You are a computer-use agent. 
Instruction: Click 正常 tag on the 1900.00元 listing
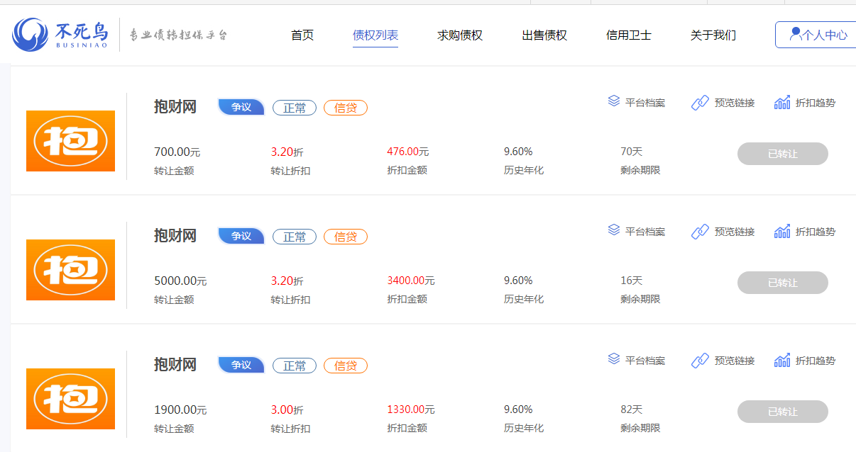[295, 366]
